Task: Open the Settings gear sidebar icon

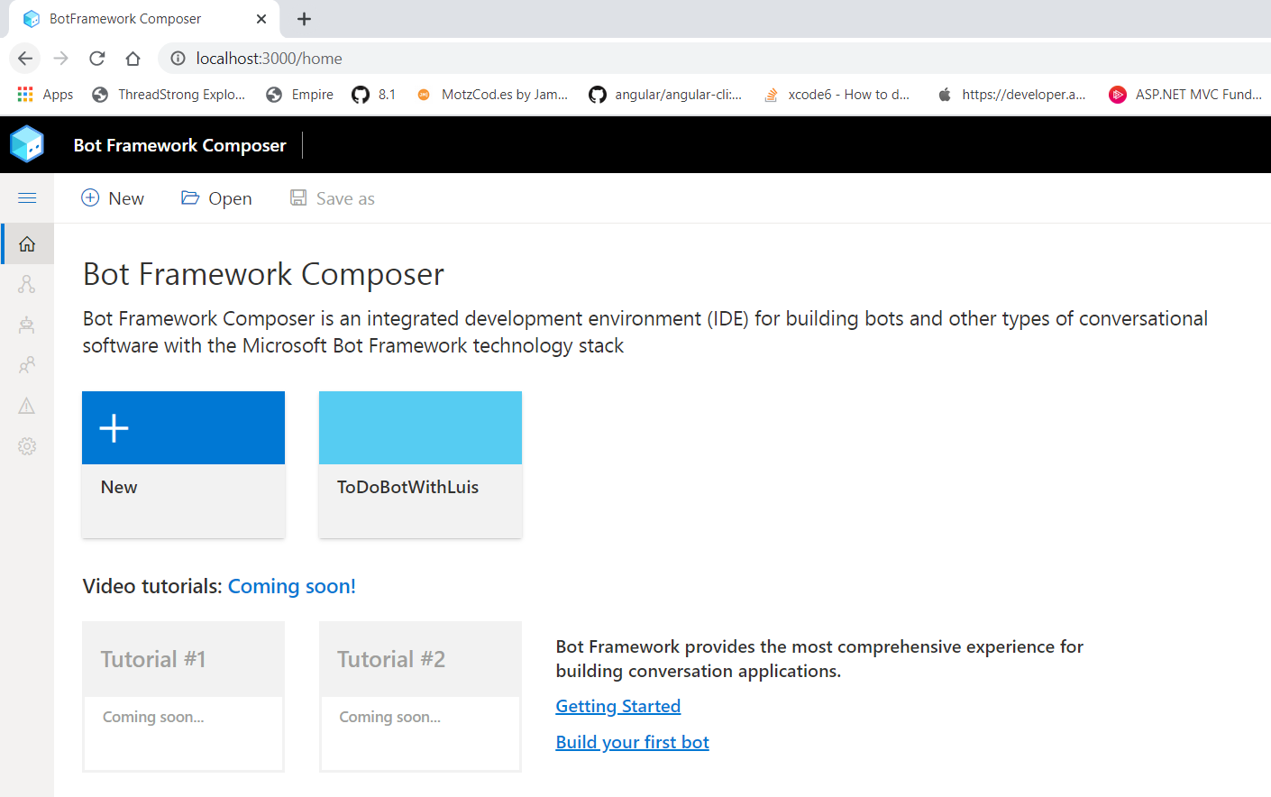Action: point(27,446)
